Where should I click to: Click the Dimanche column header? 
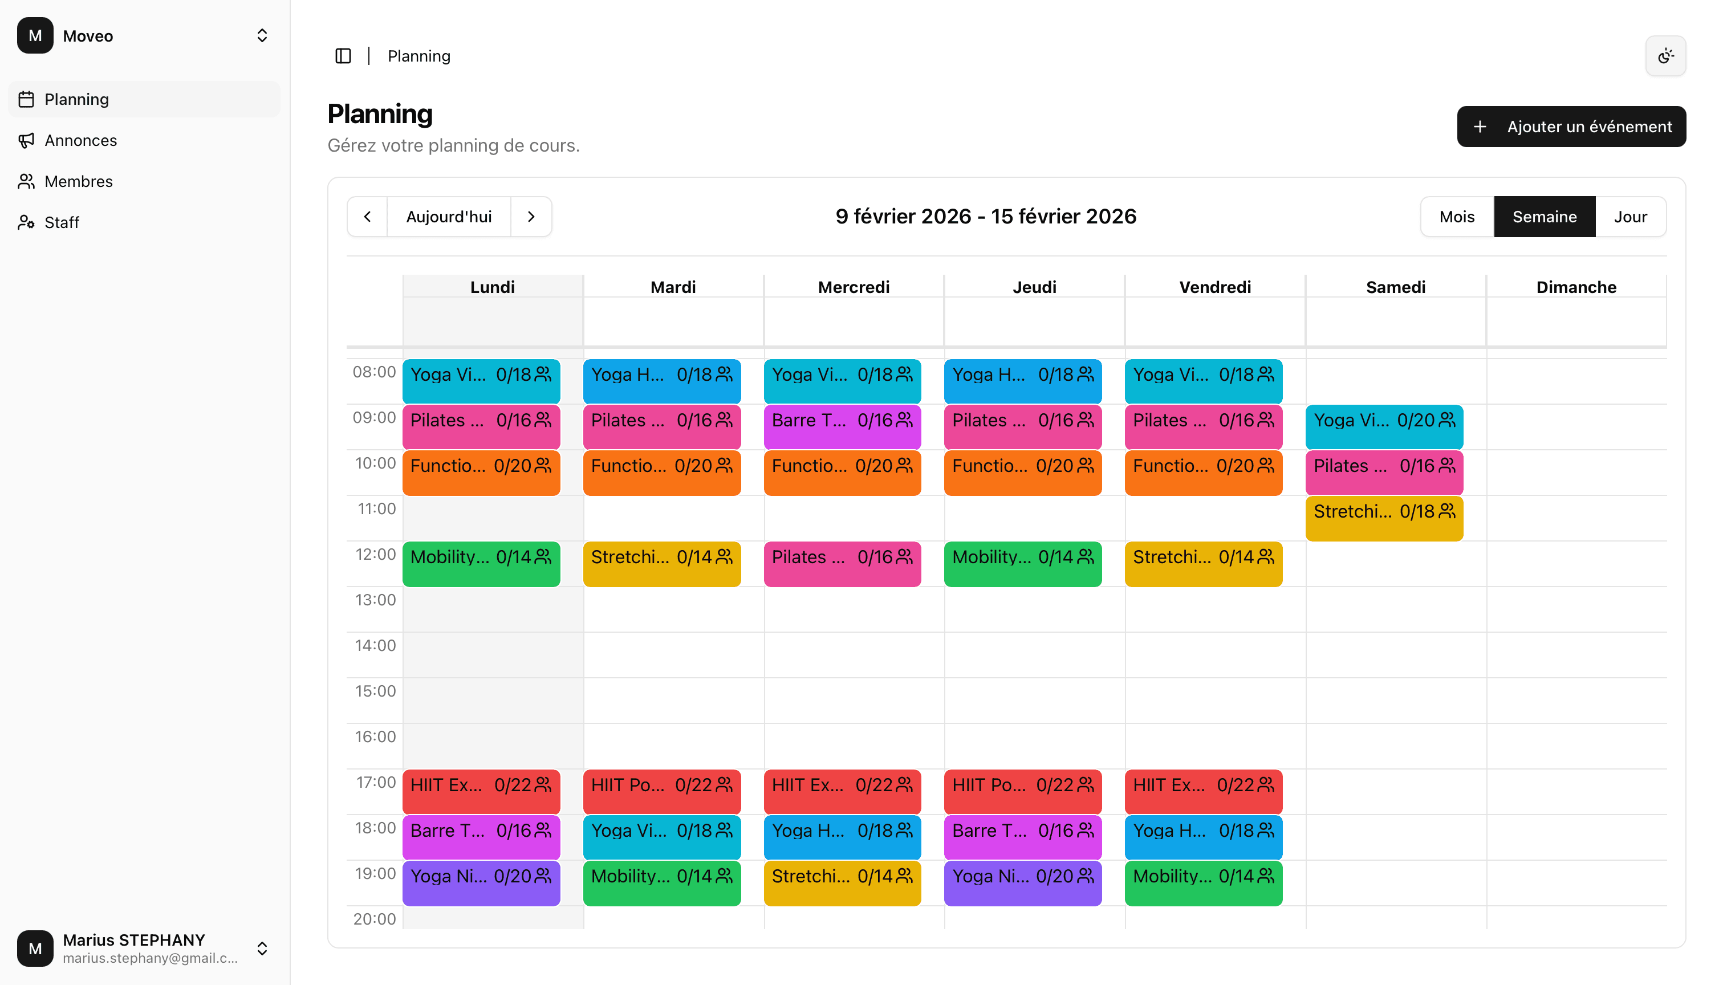[x=1575, y=287]
